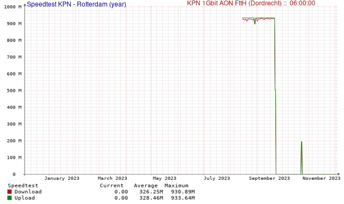Image resolution: width=344 pixels, height=204 pixels.
Task: Click the Upload current value 0.00
Action: click(x=121, y=198)
